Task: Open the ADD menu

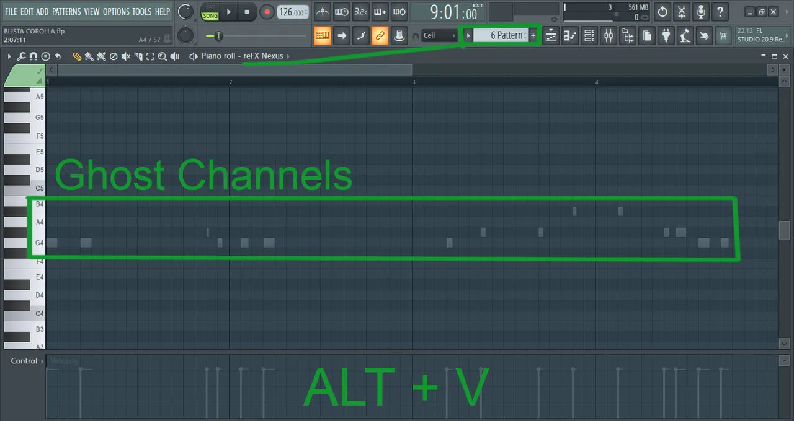Action: [x=42, y=11]
